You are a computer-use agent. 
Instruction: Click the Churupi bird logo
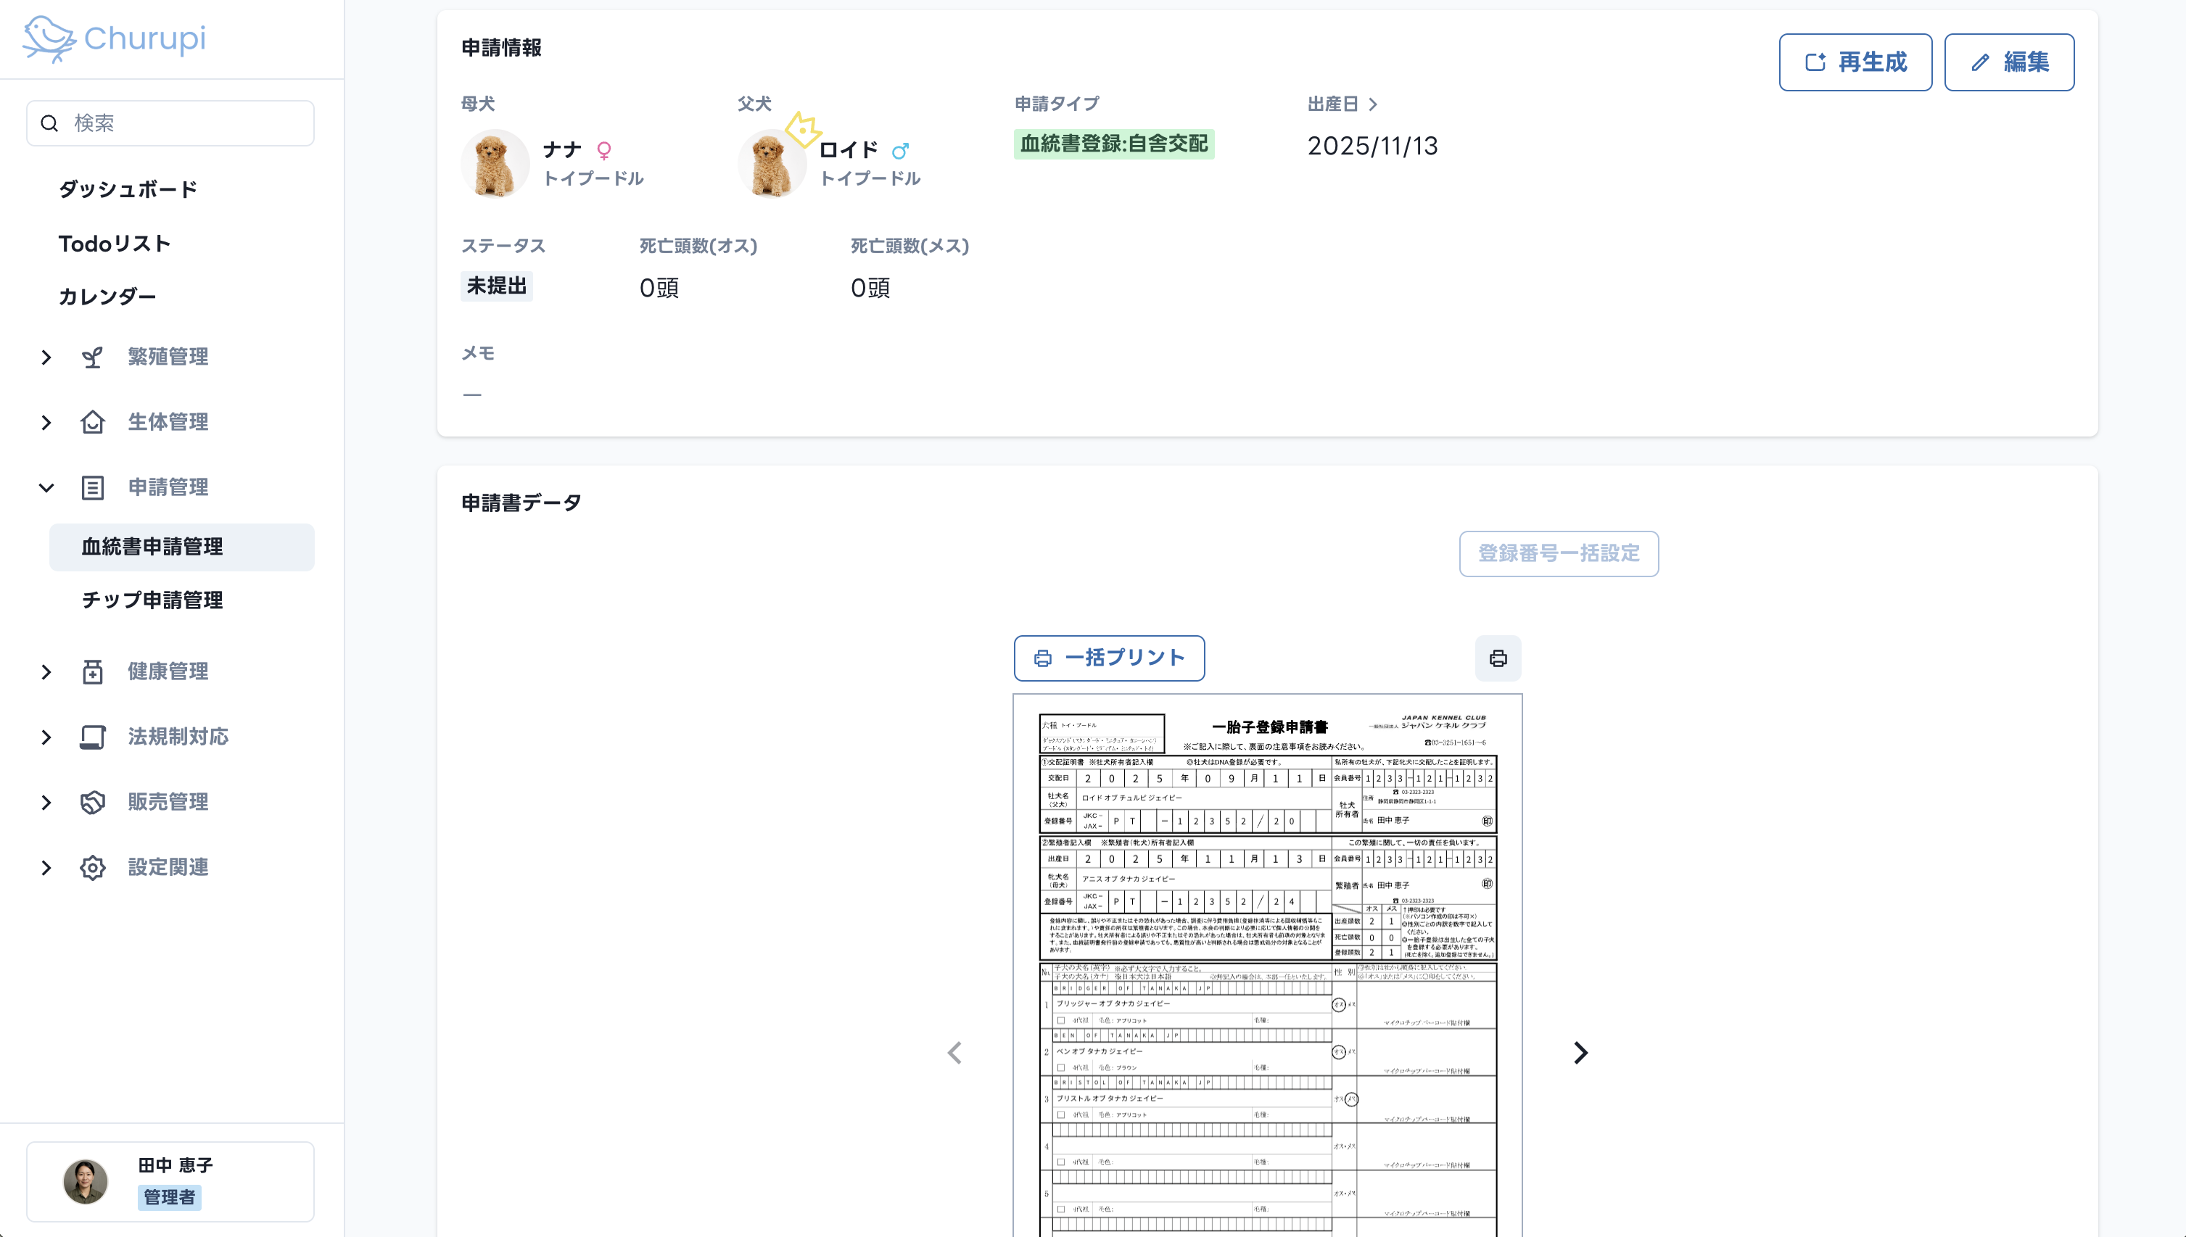coord(49,38)
